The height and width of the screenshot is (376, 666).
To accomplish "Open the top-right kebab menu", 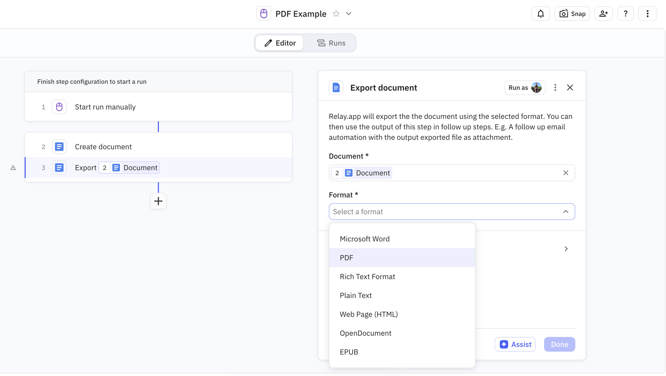I will click(647, 14).
